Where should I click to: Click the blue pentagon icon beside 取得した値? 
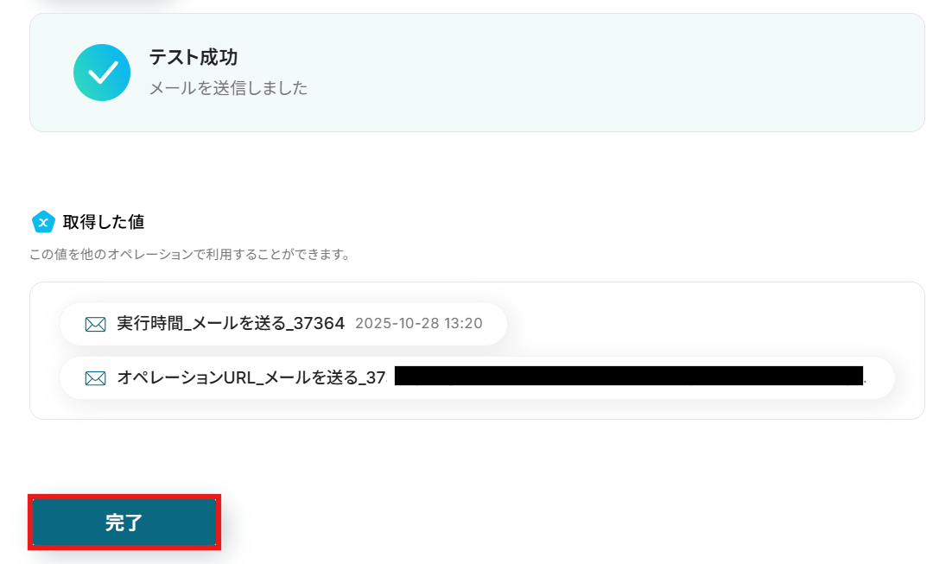[43, 222]
